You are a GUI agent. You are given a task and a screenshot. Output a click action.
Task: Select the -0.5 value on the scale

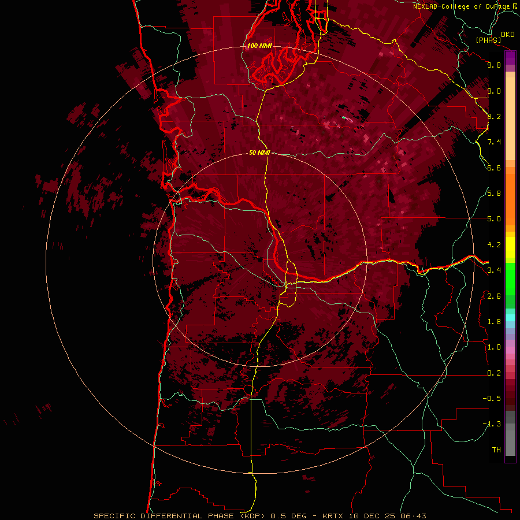tap(492, 399)
